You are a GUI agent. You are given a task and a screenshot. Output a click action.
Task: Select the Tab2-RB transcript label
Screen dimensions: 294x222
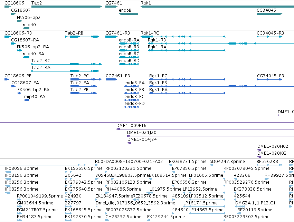[x=74, y=33]
